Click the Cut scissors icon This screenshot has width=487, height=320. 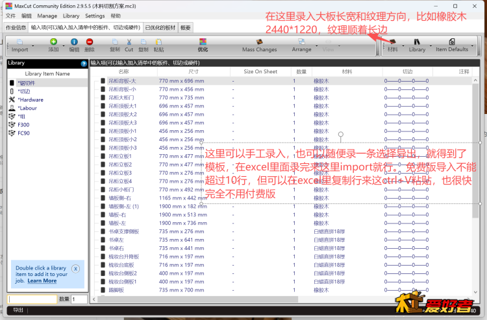(x=129, y=41)
